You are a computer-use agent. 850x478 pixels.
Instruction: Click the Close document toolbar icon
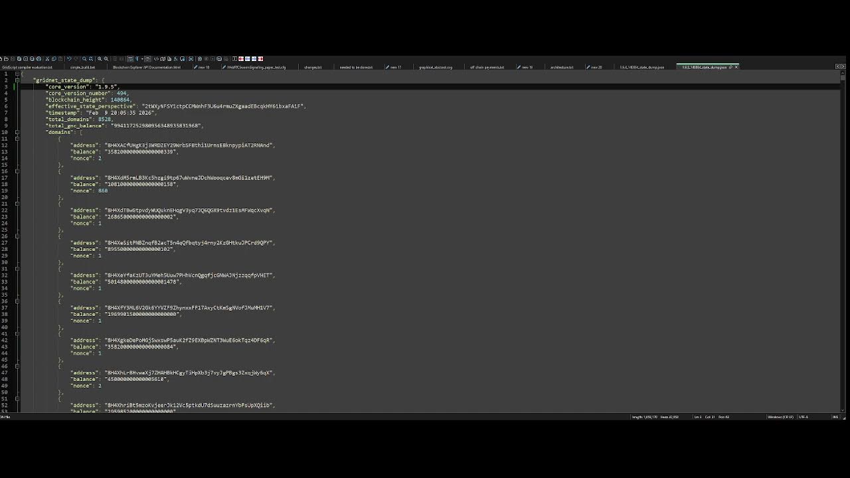[x=25, y=58]
